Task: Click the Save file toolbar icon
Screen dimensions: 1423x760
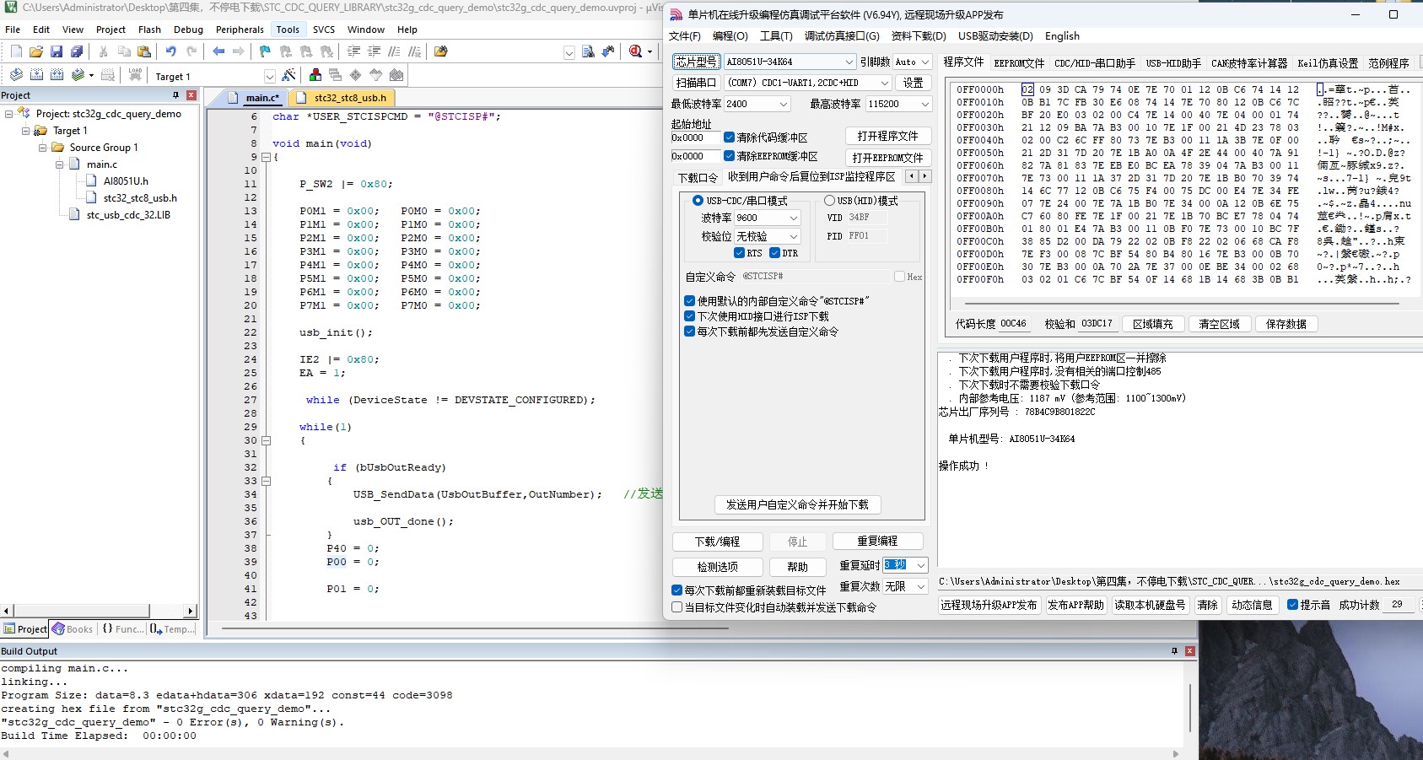Action: [x=56, y=51]
